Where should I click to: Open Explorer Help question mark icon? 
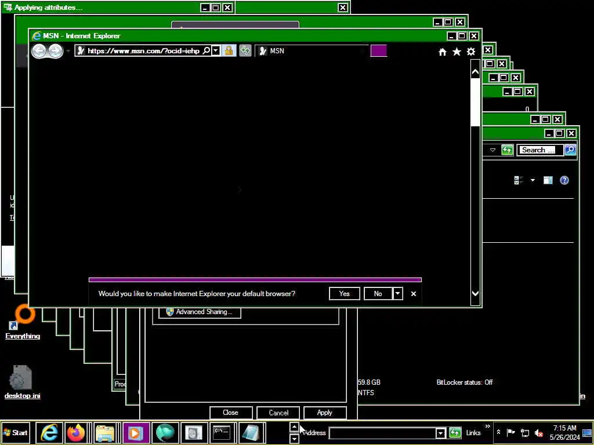pos(564,181)
